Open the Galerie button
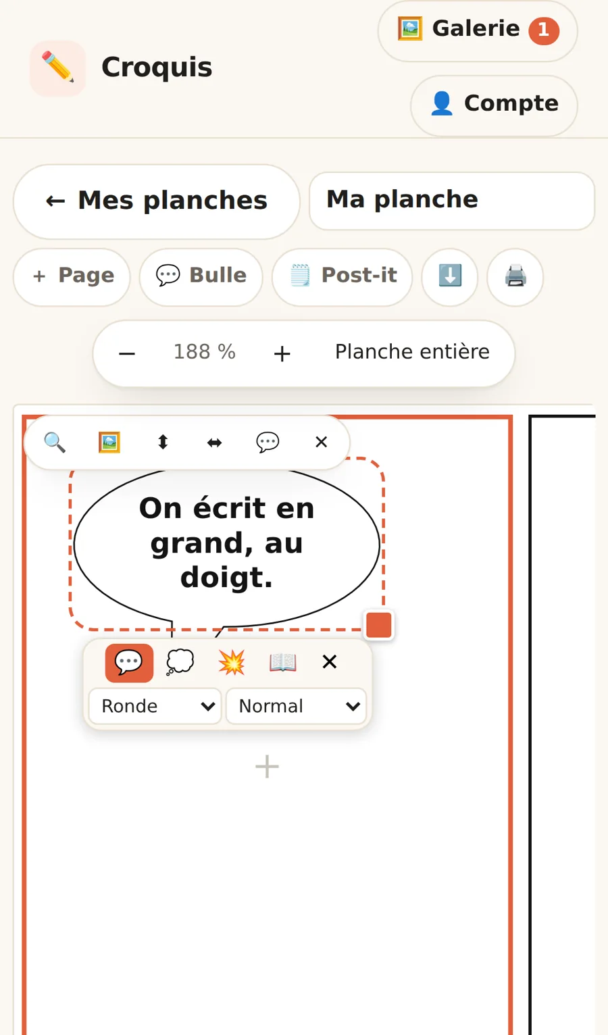This screenshot has height=1035, width=608. 477,31
